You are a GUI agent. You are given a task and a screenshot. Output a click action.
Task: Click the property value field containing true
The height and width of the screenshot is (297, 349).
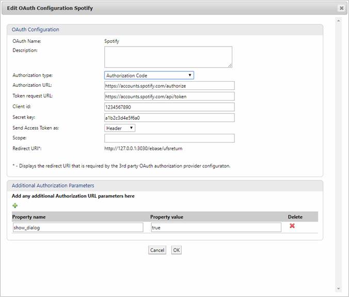pos(216,227)
